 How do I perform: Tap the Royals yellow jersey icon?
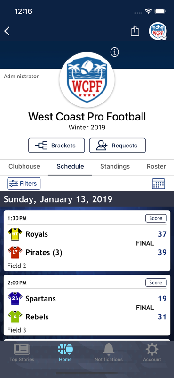click(x=15, y=234)
